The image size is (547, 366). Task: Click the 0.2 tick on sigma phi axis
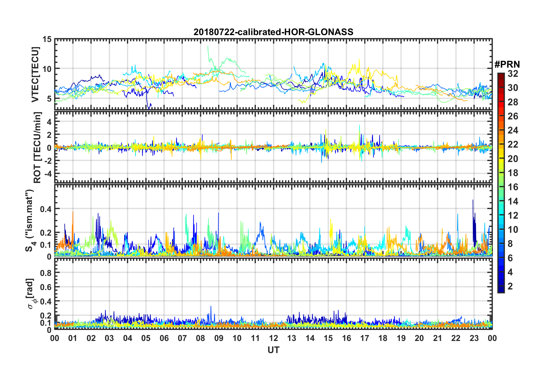pyautogui.click(x=46, y=316)
